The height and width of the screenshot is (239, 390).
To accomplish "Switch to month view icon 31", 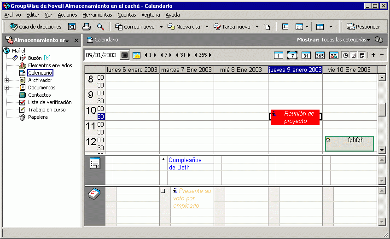I will point(306,55).
